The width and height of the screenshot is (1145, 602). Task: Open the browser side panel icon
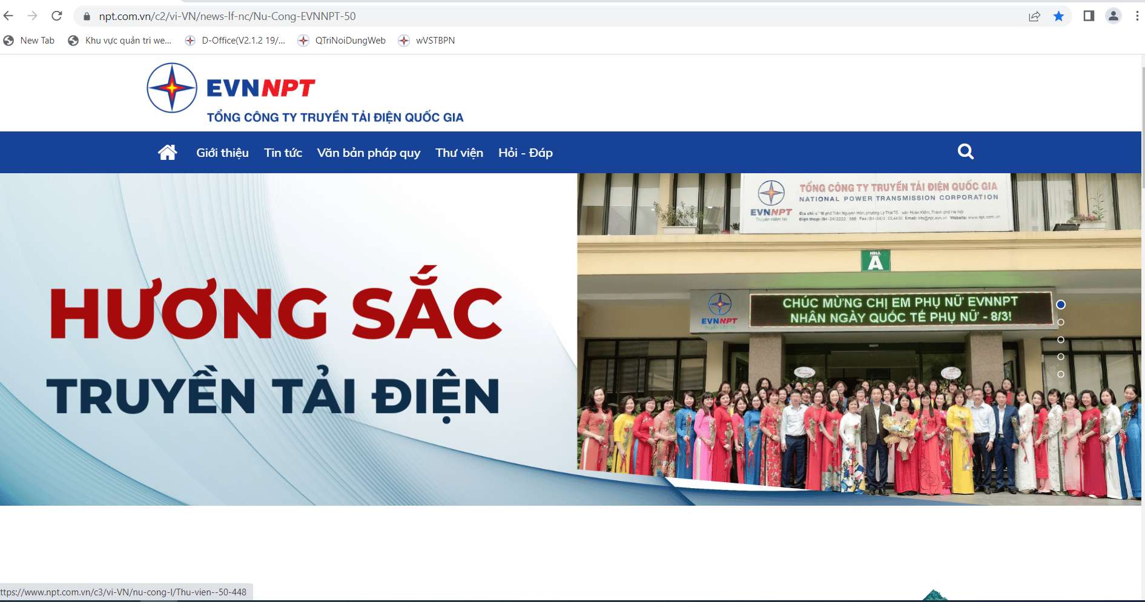(1089, 16)
